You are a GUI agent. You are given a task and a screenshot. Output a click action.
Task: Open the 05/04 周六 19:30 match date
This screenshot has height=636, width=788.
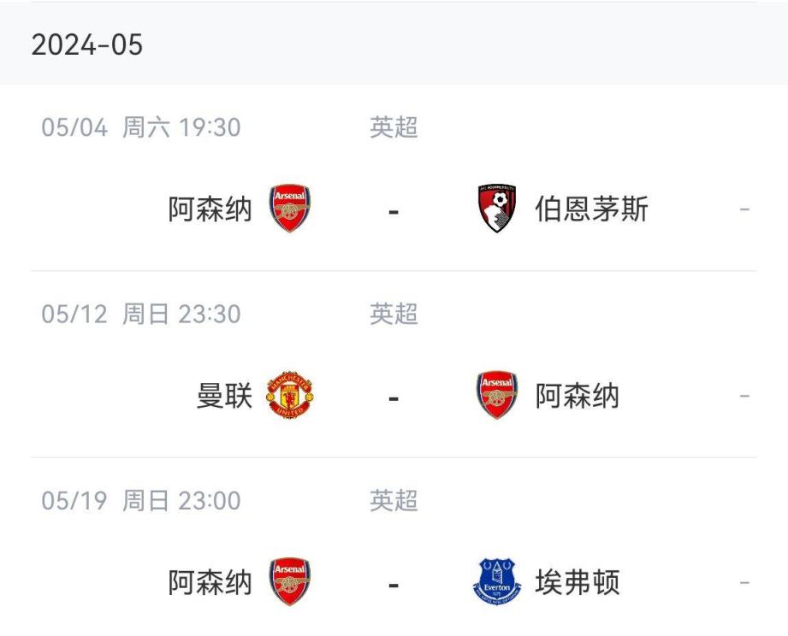pos(141,128)
